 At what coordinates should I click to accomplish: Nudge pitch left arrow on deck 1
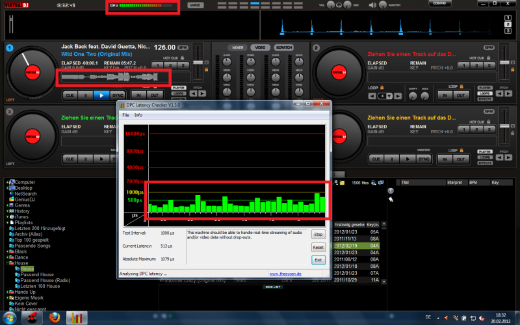click(194, 94)
